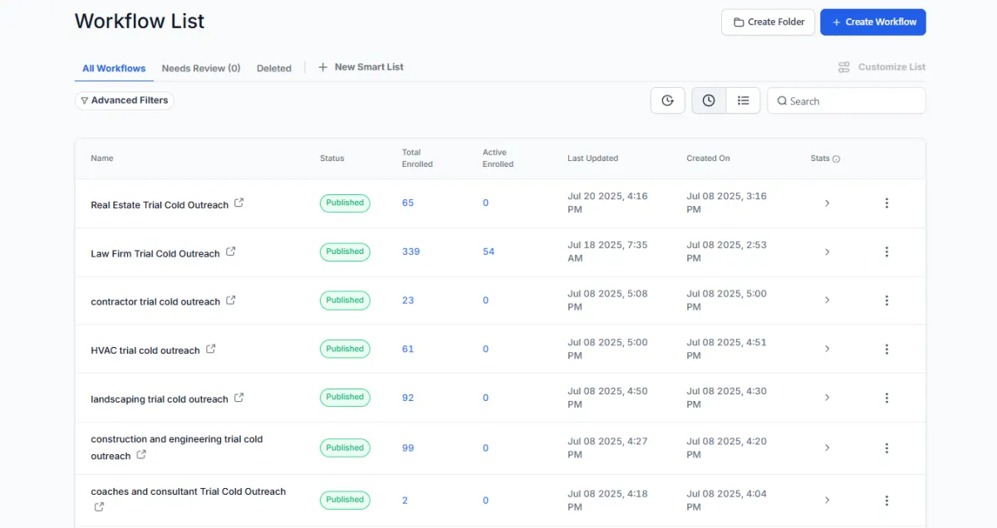Open three-dot menu for coaches and consultant row
Viewport: 997px width, 528px height.
(886, 501)
